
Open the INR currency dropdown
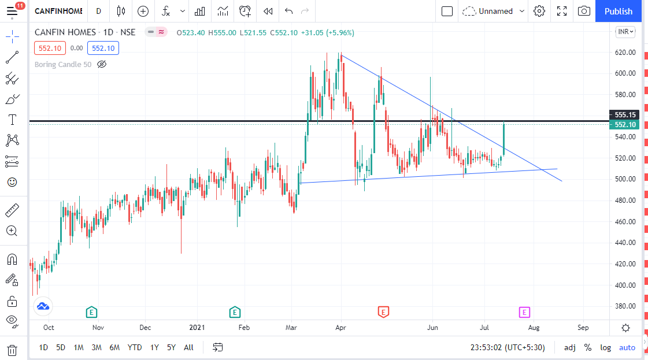pos(625,32)
